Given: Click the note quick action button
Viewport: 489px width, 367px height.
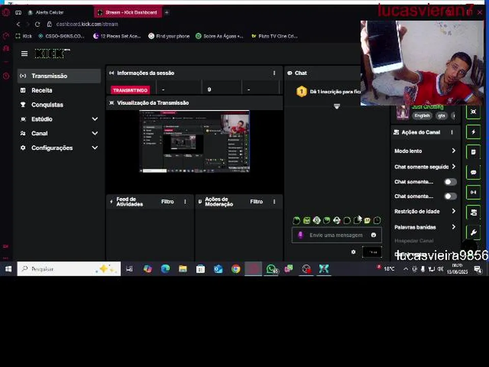Looking at the screenshot, I should (473, 152).
